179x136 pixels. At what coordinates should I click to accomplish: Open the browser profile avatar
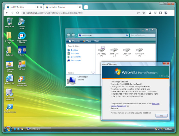(166, 13)
